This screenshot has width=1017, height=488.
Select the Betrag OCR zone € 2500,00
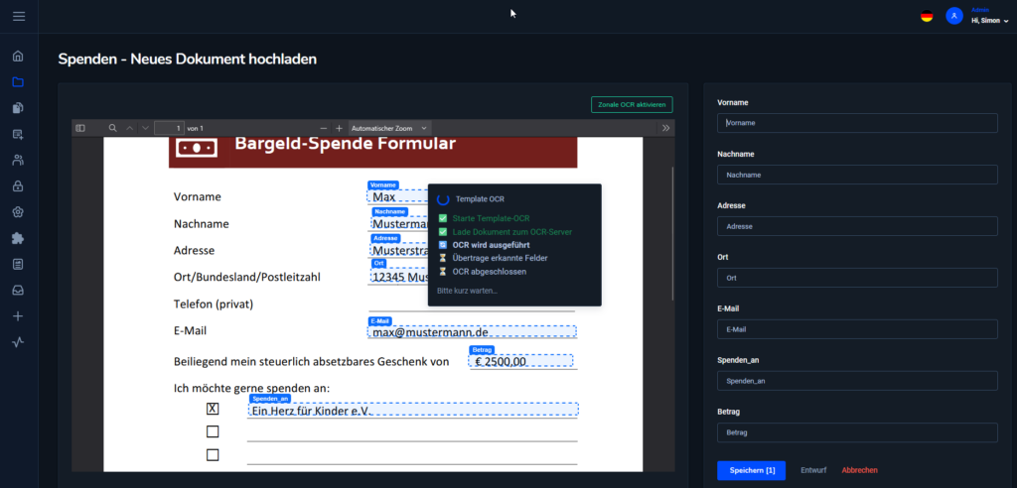coord(520,361)
